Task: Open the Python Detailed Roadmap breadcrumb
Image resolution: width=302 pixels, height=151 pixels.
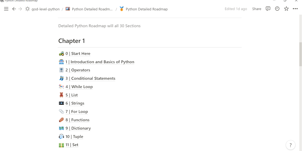Action: (147, 9)
